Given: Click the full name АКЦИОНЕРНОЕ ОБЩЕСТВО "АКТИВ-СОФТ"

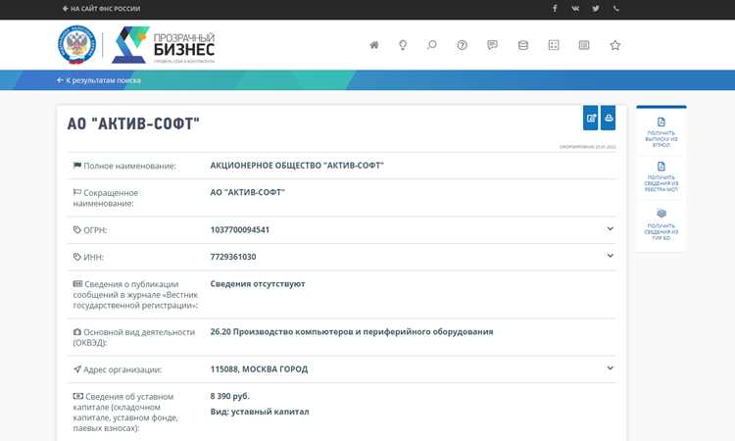Looking at the screenshot, I should pos(297,166).
